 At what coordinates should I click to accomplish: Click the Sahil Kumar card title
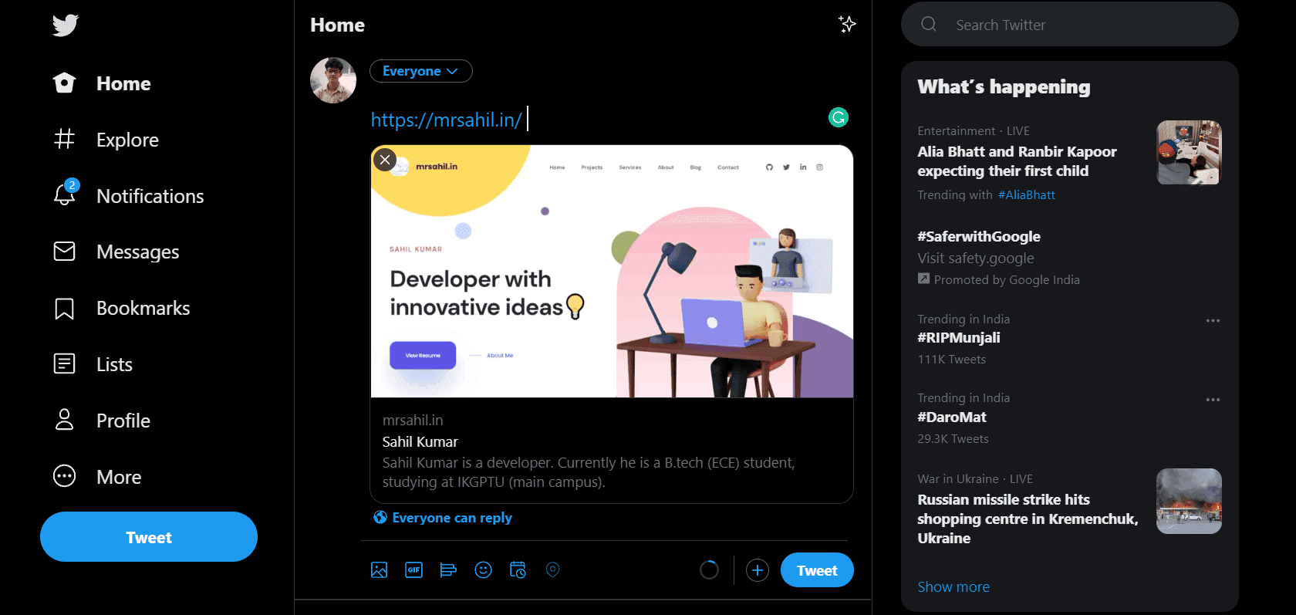coord(420,441)
